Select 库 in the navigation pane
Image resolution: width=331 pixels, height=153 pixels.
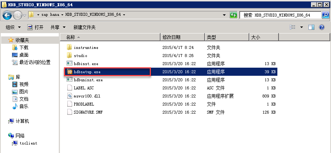pos(18,77)
